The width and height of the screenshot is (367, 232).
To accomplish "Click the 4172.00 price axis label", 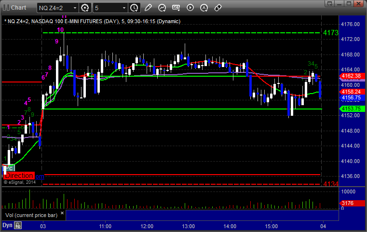I will point(351,39).
